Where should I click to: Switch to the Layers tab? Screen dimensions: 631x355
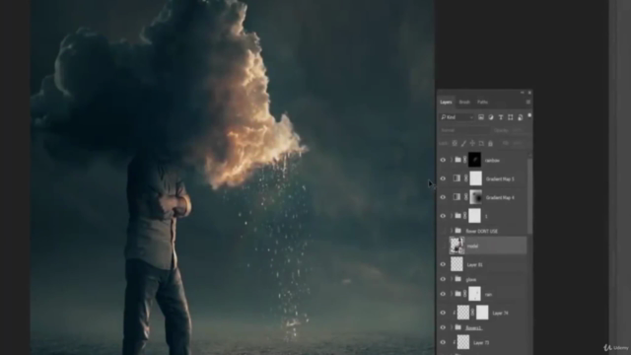446,103
